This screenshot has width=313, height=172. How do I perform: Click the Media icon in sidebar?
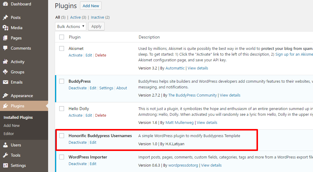[5, 28]
